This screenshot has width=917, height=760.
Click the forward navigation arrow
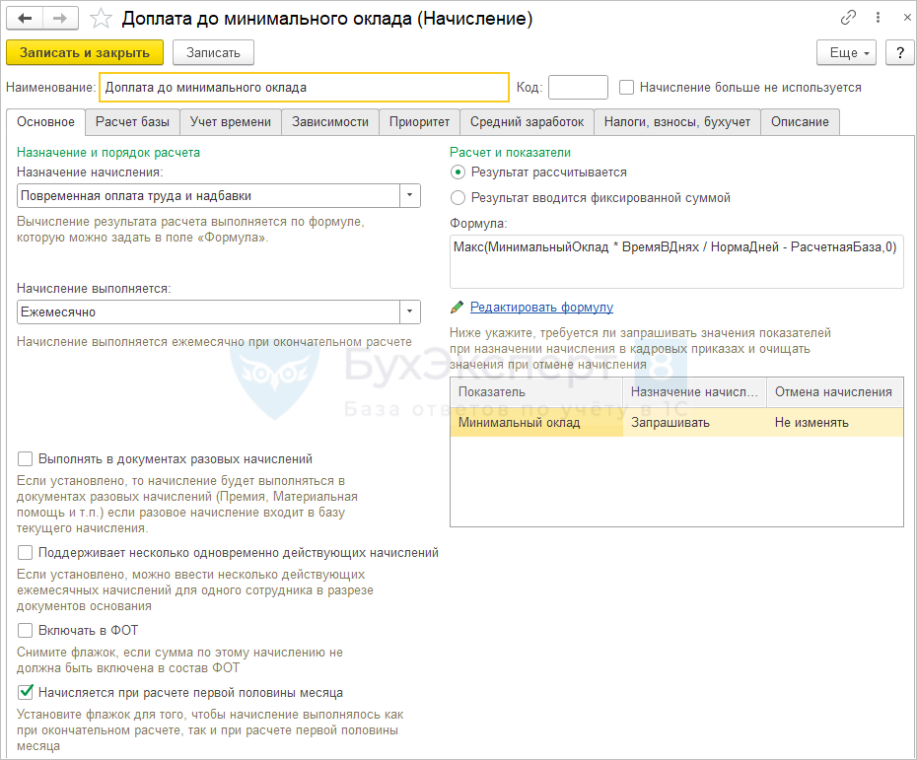[x=60, y=18]
